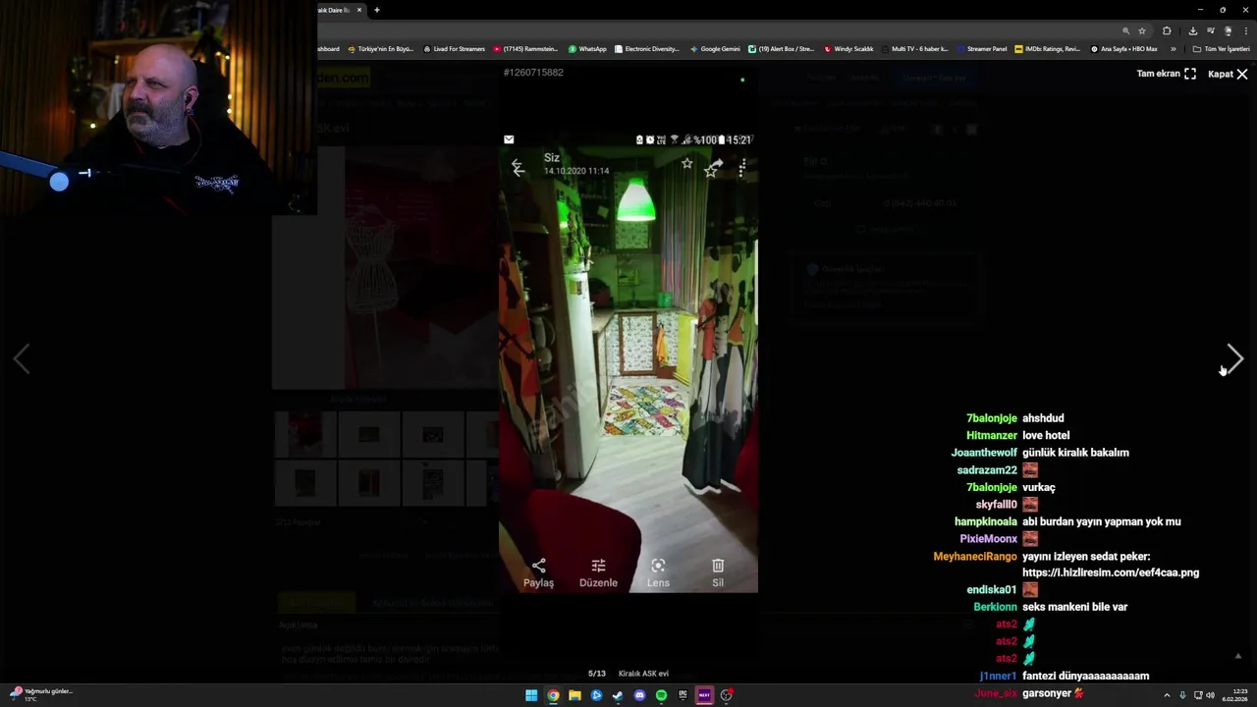Close the gallery with Kapat
The image size is (1257, 707).
tap(1228, 74)
